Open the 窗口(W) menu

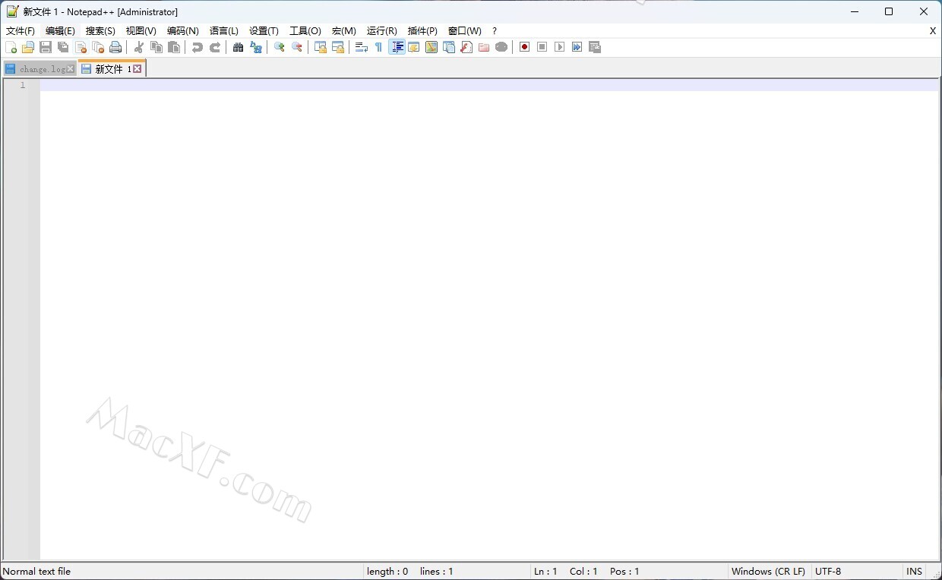tap(465, 31)
